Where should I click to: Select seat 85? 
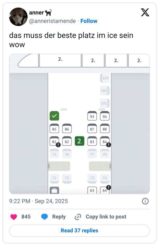(54, 129)
